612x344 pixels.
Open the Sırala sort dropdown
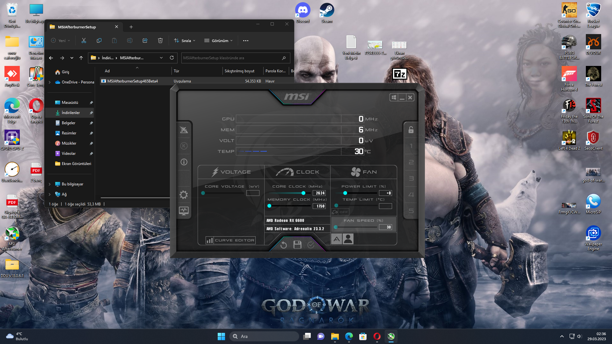(x=185, y=40)
